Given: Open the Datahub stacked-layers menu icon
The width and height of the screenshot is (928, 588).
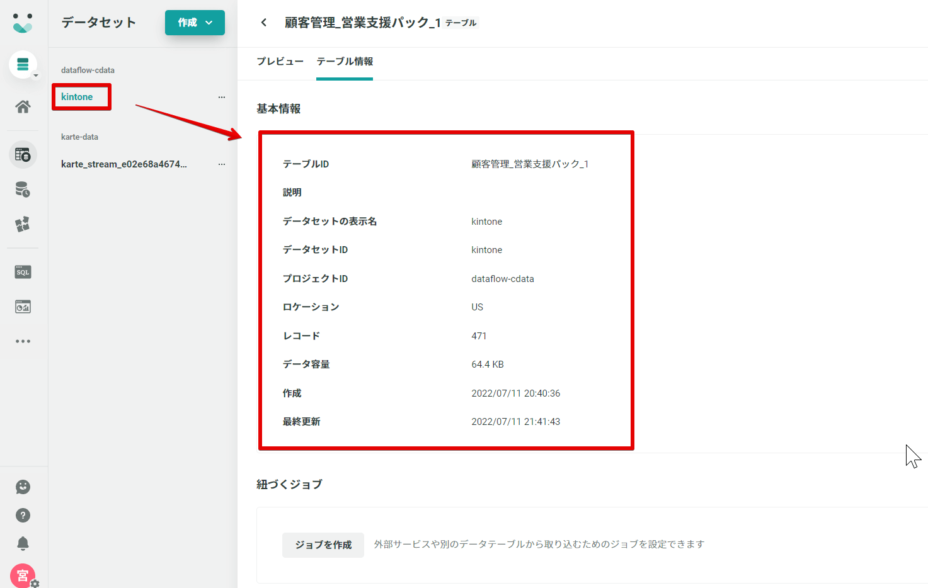Looking at the screenshot, I should [x=23, y=64].
